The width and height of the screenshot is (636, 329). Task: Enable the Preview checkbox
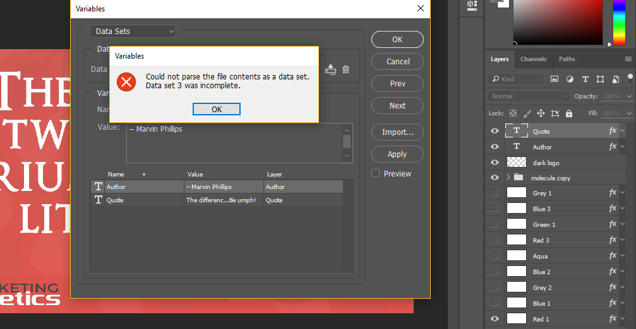(x=376, y=173)
